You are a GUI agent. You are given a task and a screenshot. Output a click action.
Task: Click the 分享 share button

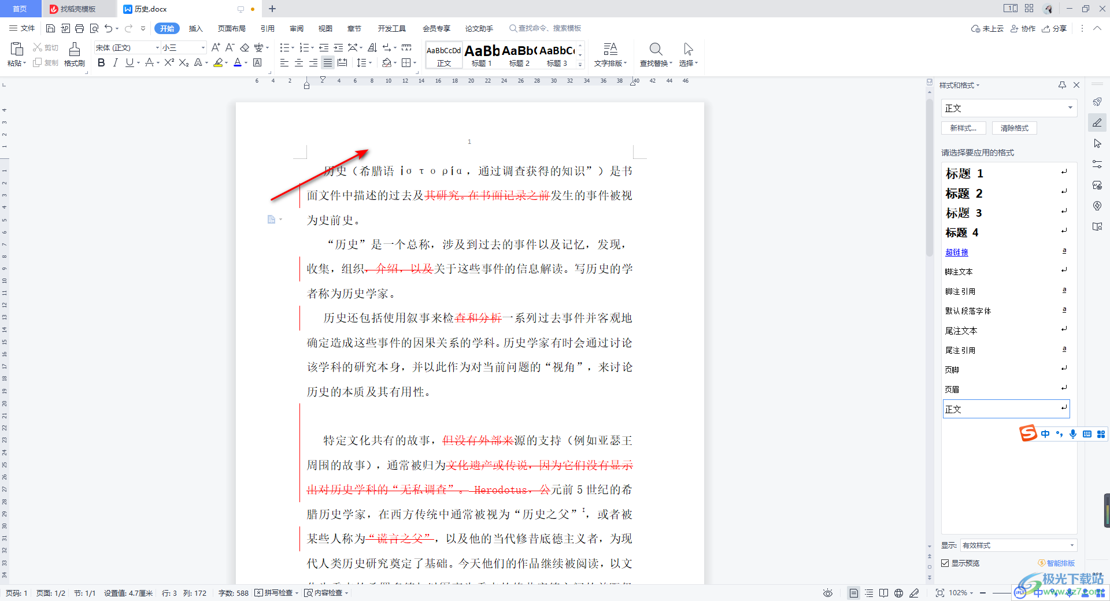[1054, 28]
